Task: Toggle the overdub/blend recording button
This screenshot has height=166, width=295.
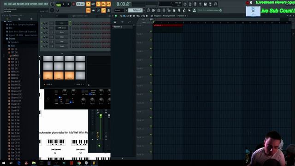Action: (x=103, y=4)
